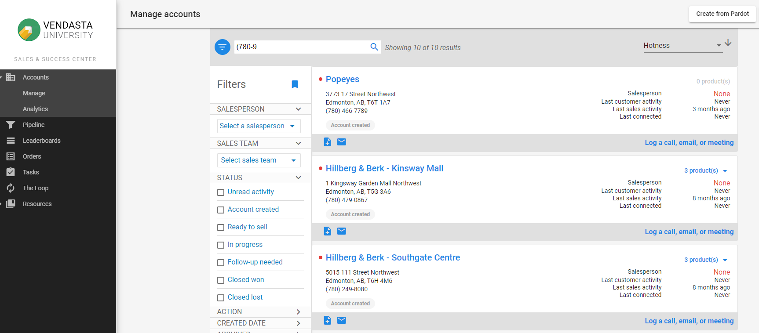Click the Showing 10 of 10 results text
The width and height of the screenshot is (759, 333).
point(423,47)
